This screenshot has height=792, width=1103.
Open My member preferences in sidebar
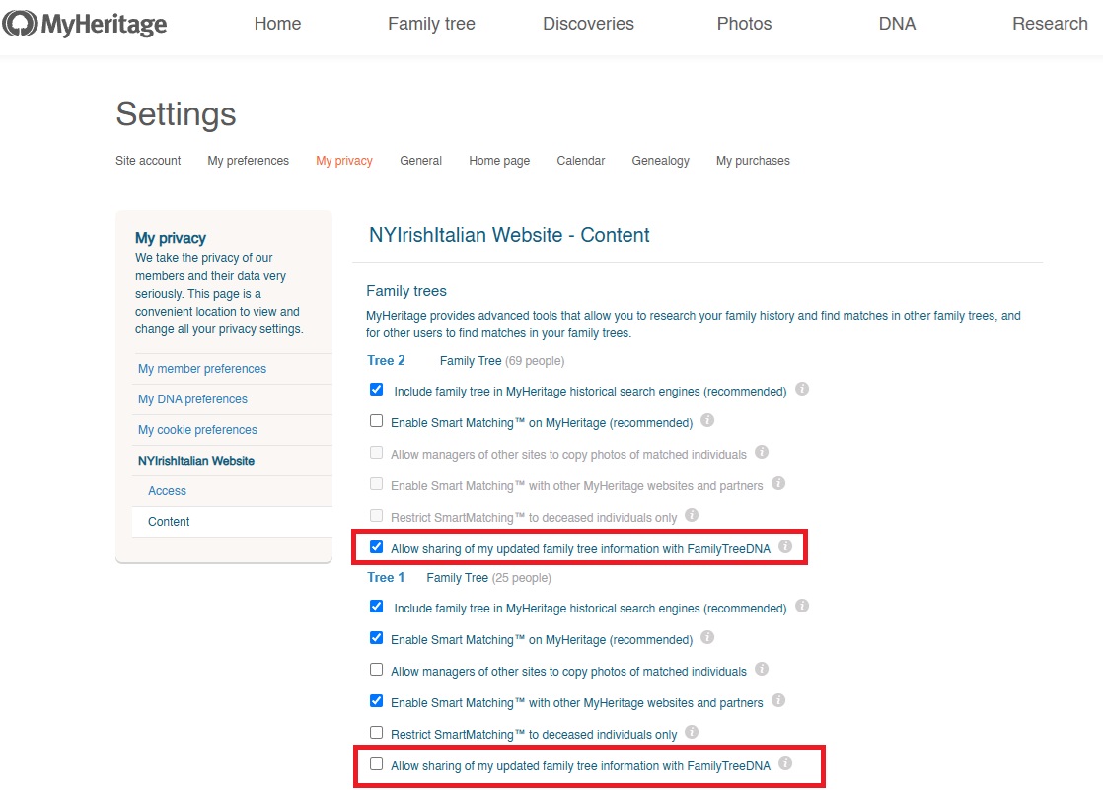[x=202, y=369]
